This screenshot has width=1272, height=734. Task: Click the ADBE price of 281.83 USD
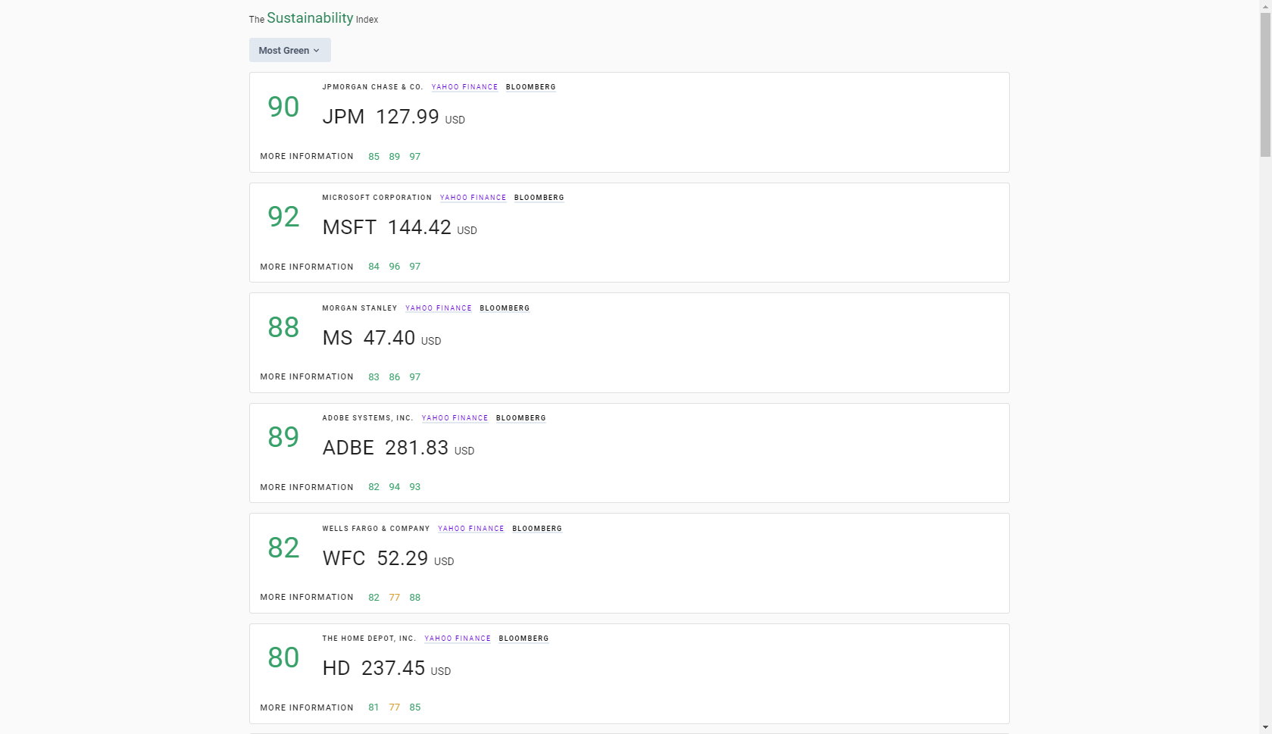pyautogui.click(x=416, y=448)
